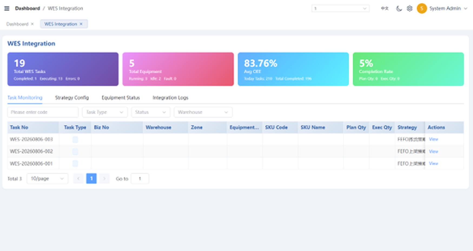Click the Plan Qty column header
Viewport: 473px width, 251px height.
coord(356,127)
